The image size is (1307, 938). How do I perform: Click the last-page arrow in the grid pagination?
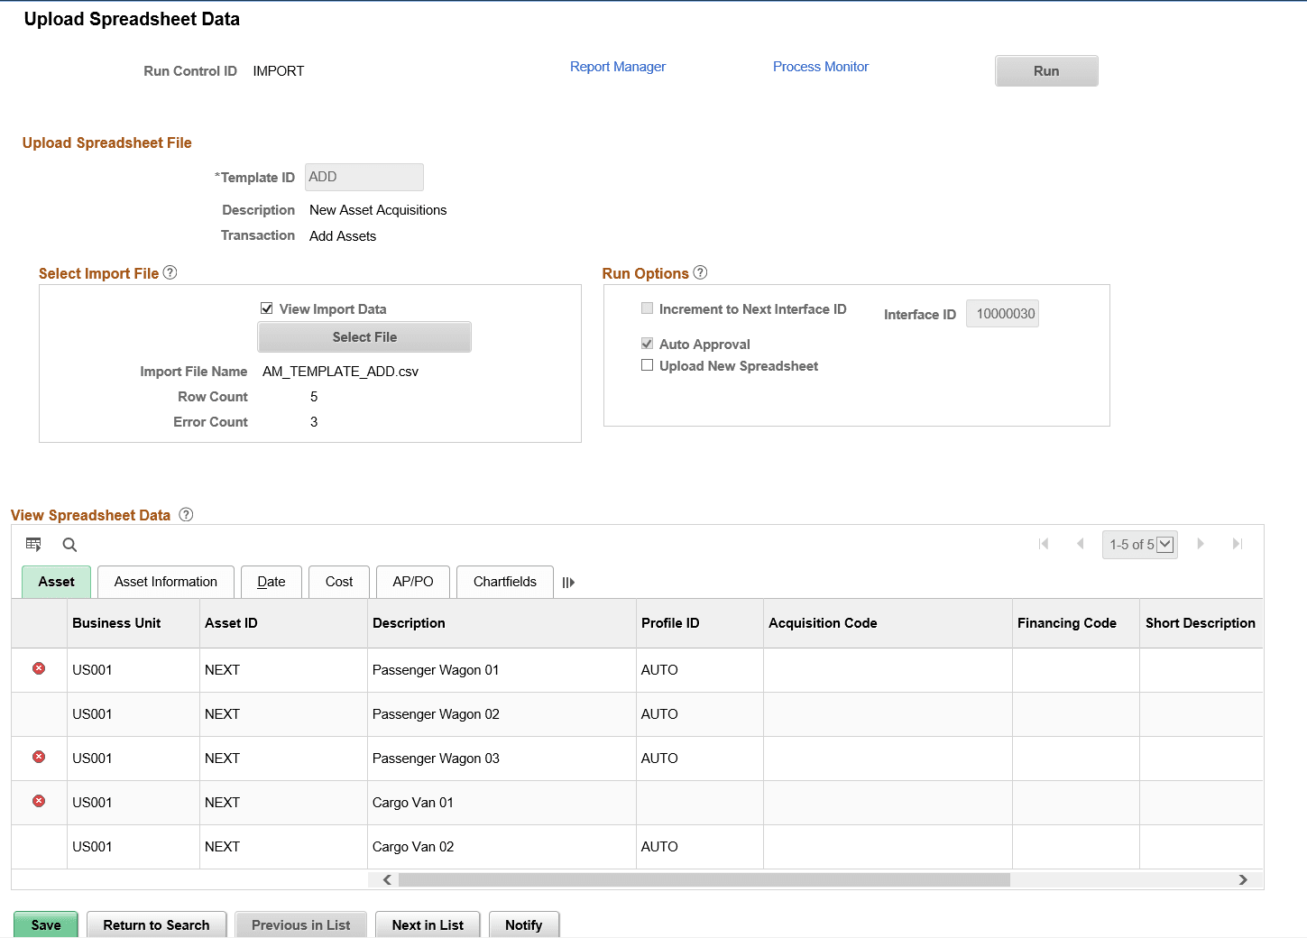tap(1237, 544)
